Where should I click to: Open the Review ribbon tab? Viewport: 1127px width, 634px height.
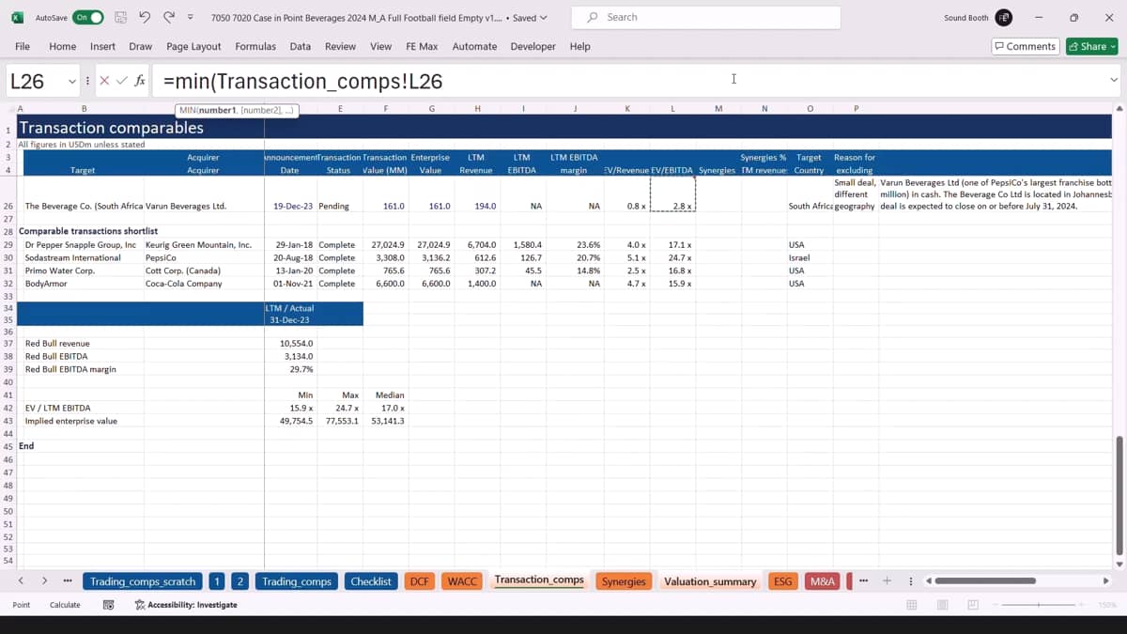(340, 46)
